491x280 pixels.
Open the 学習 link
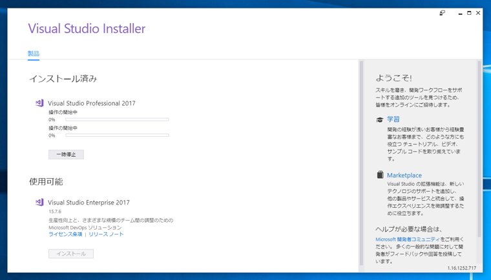393,119
